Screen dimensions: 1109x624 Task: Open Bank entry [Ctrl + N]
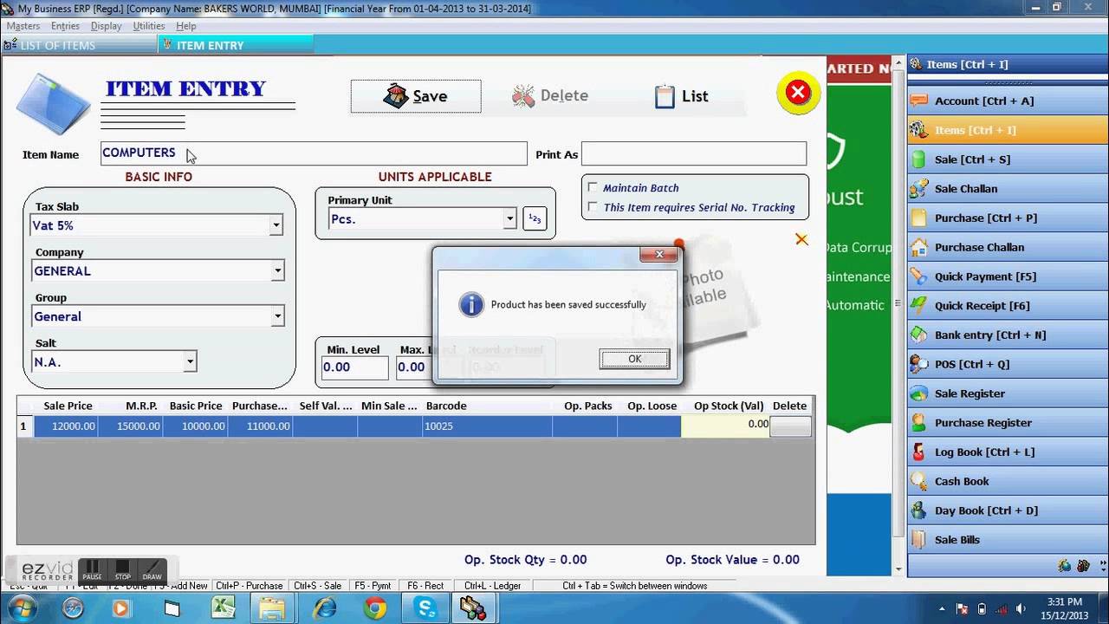click(1008, 335)
